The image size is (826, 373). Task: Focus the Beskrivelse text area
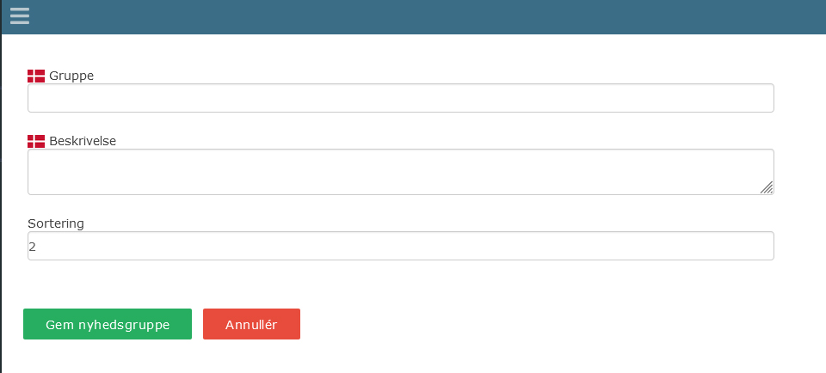coord(400,172)
